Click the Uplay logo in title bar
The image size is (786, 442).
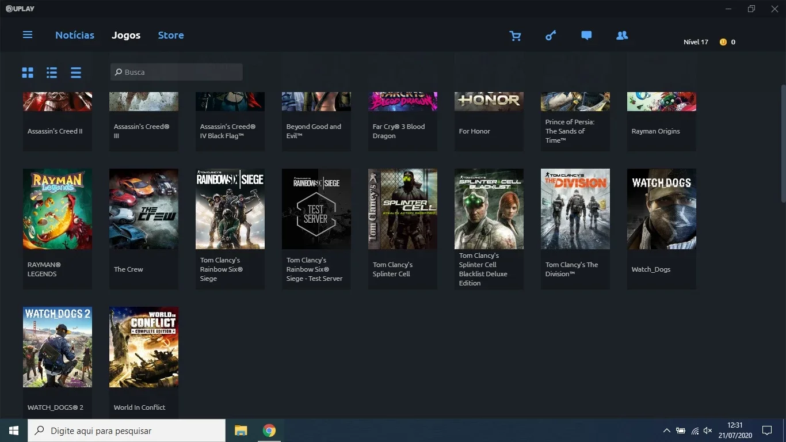(x=21, y=9)
